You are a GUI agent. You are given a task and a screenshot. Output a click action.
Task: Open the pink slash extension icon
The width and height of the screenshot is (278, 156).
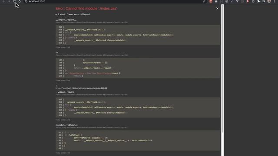coord(248,1)
